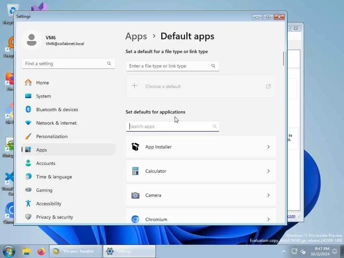Screen dimensions: 344x258
Task: Open the Start menu orb
Action: point(8,251)
